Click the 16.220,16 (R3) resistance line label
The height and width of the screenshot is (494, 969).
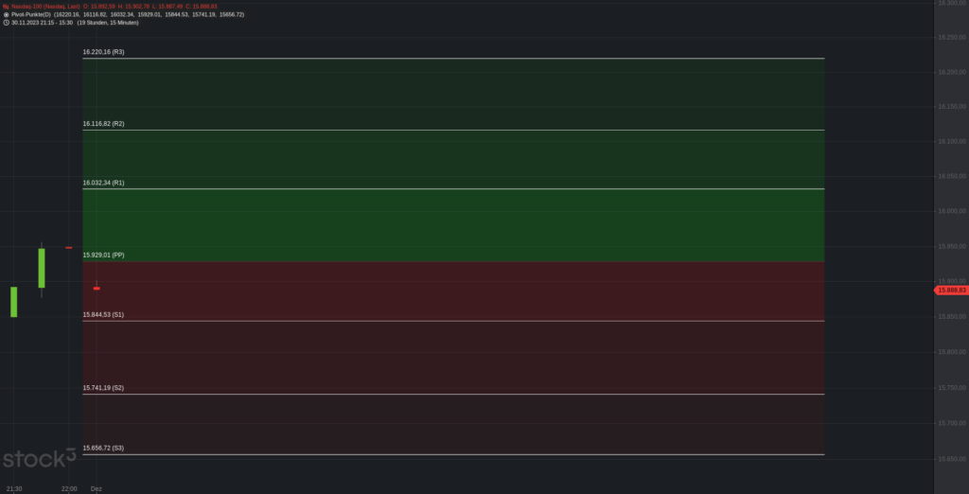click(103, 52)
